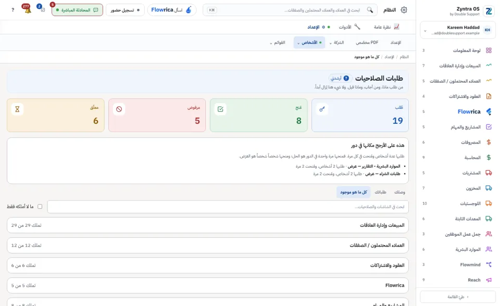Select the وصلك requests tab
The image size is (500, 306).
[x=399, y=192]
